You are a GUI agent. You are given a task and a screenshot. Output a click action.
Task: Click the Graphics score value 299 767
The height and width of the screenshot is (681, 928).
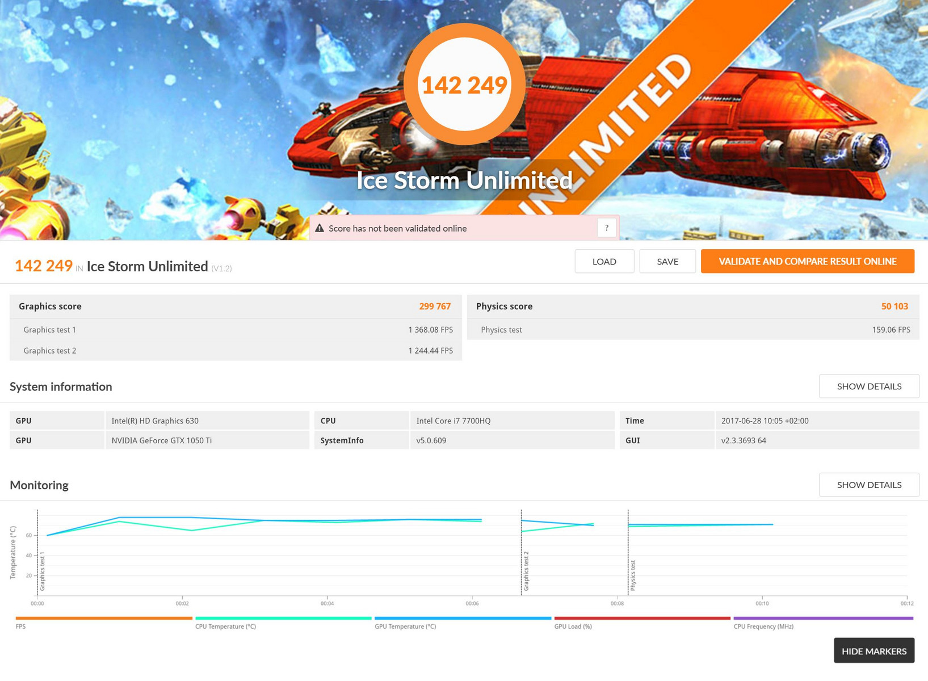pos(435,306)
